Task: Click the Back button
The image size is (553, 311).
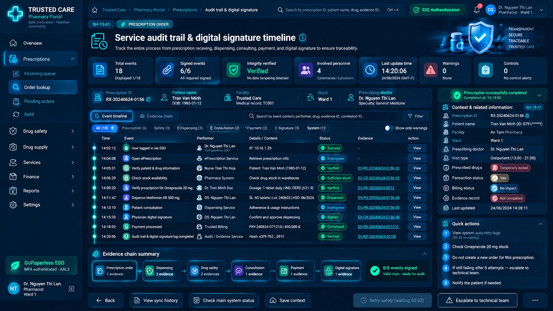Action: (106, 300)
